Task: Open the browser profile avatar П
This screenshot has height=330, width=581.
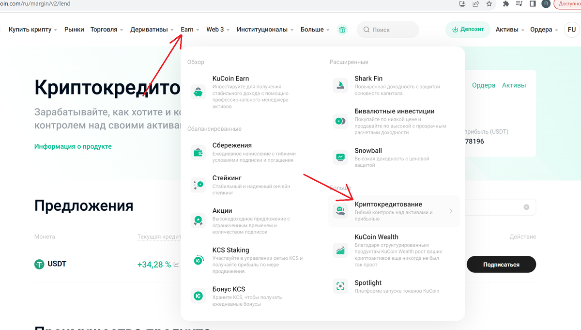Action: tap(546, 4)
